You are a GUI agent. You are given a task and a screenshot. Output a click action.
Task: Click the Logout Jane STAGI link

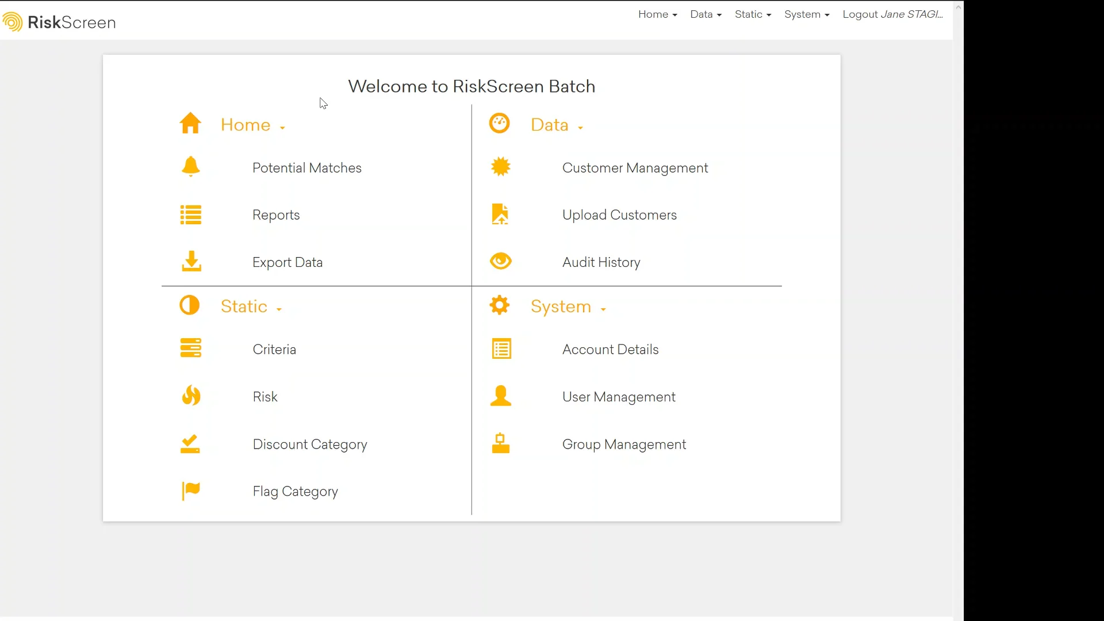(x=892, y=14)
